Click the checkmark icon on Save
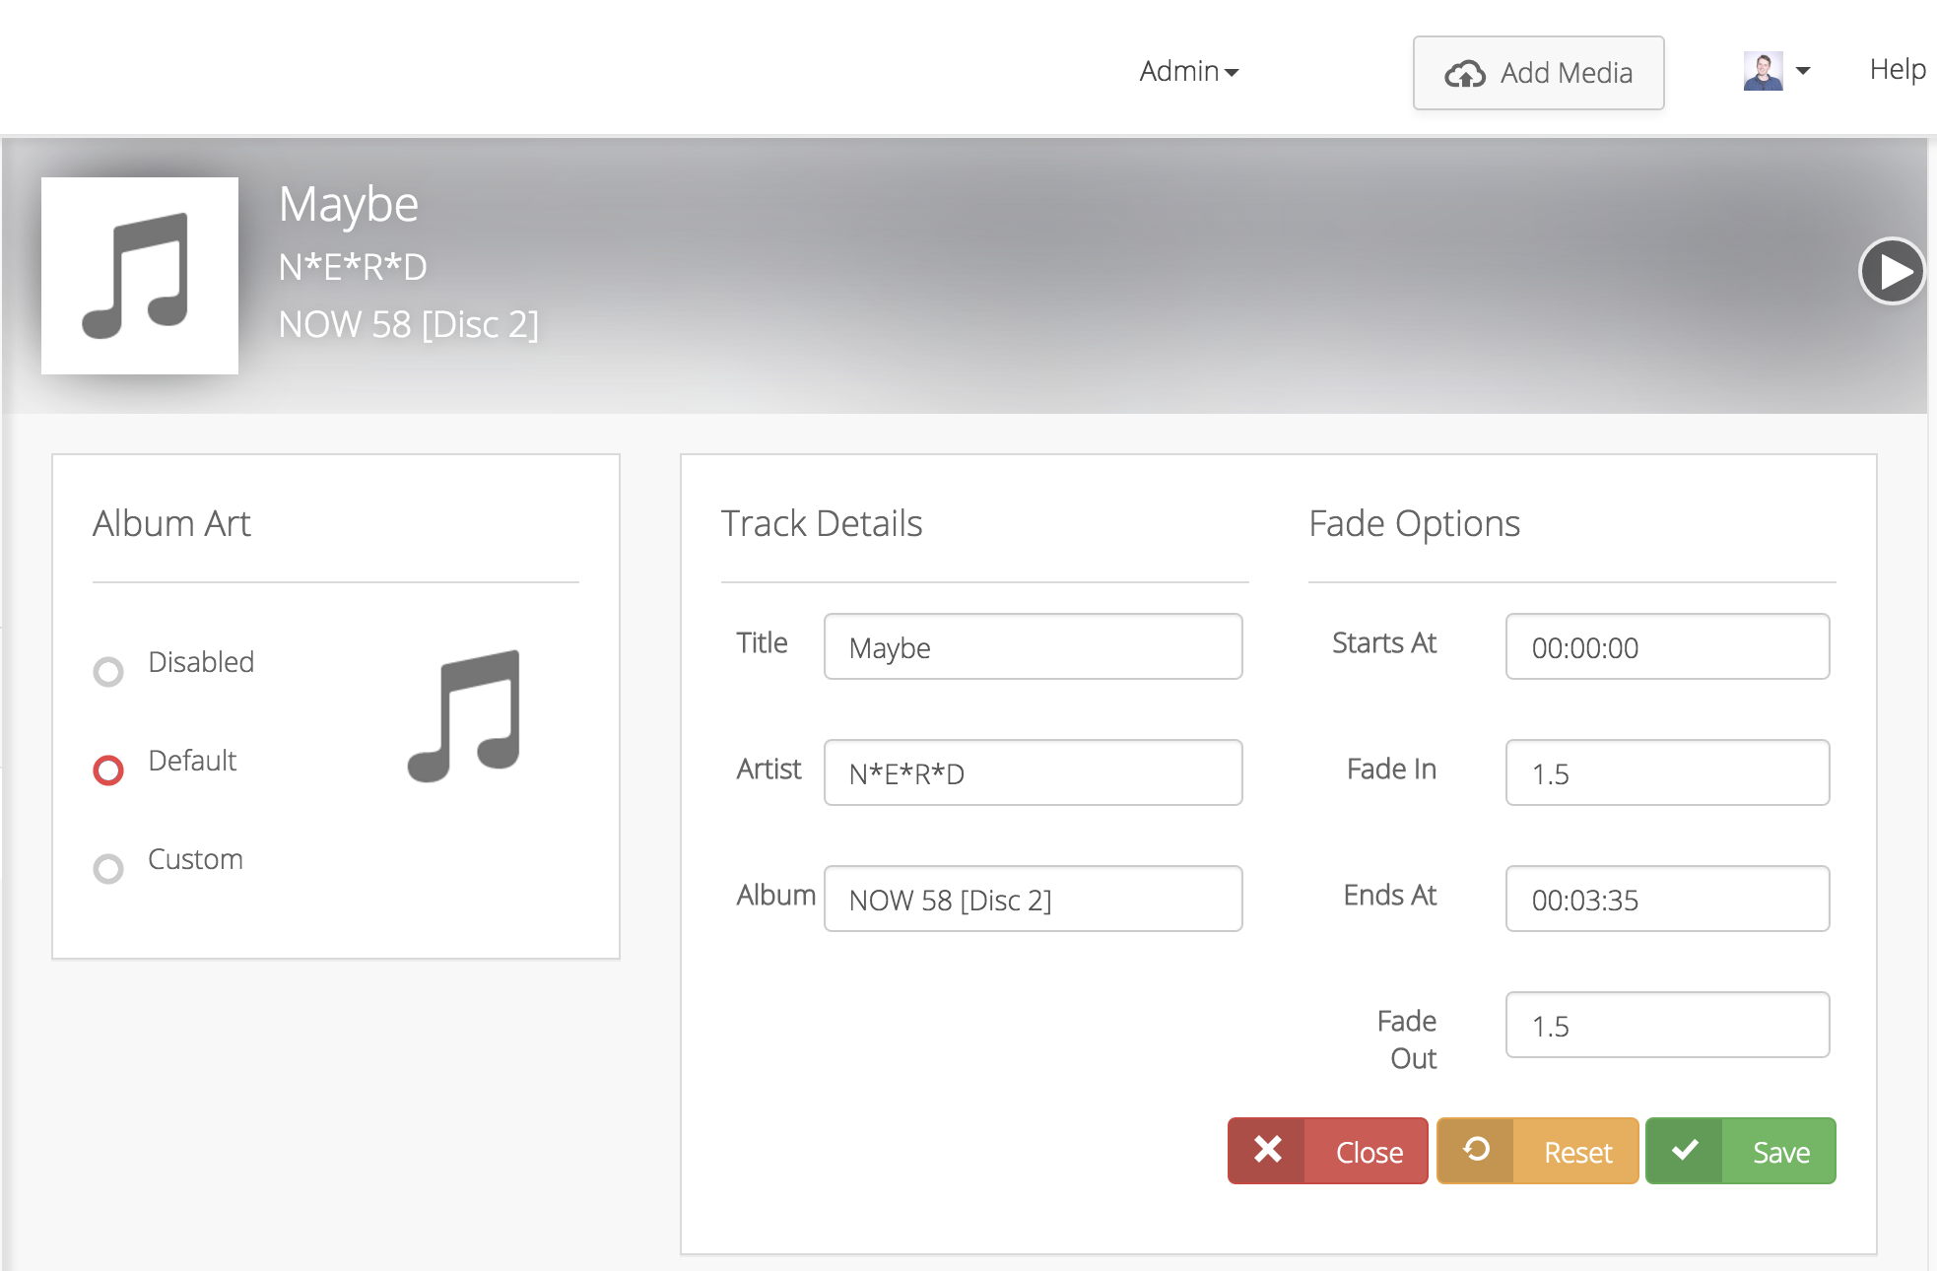The width and height of the screenshot is (1937, 1271). [1685, 1149]
